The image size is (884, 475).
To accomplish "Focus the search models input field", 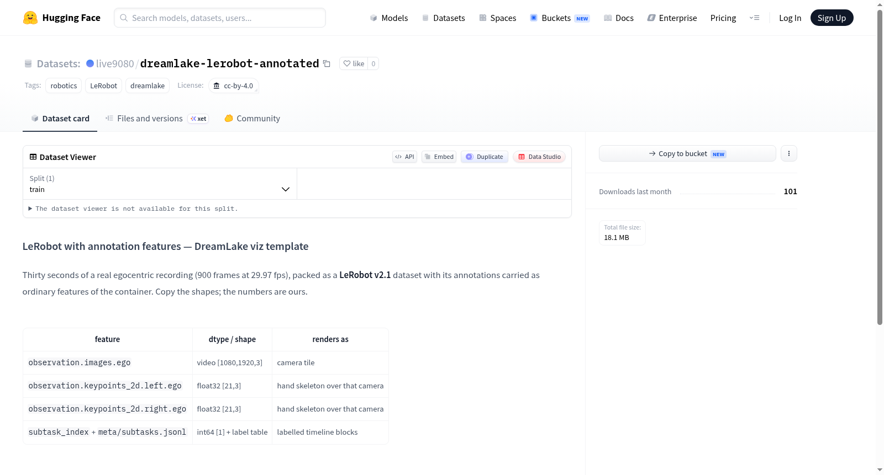I will pos(220,18).
